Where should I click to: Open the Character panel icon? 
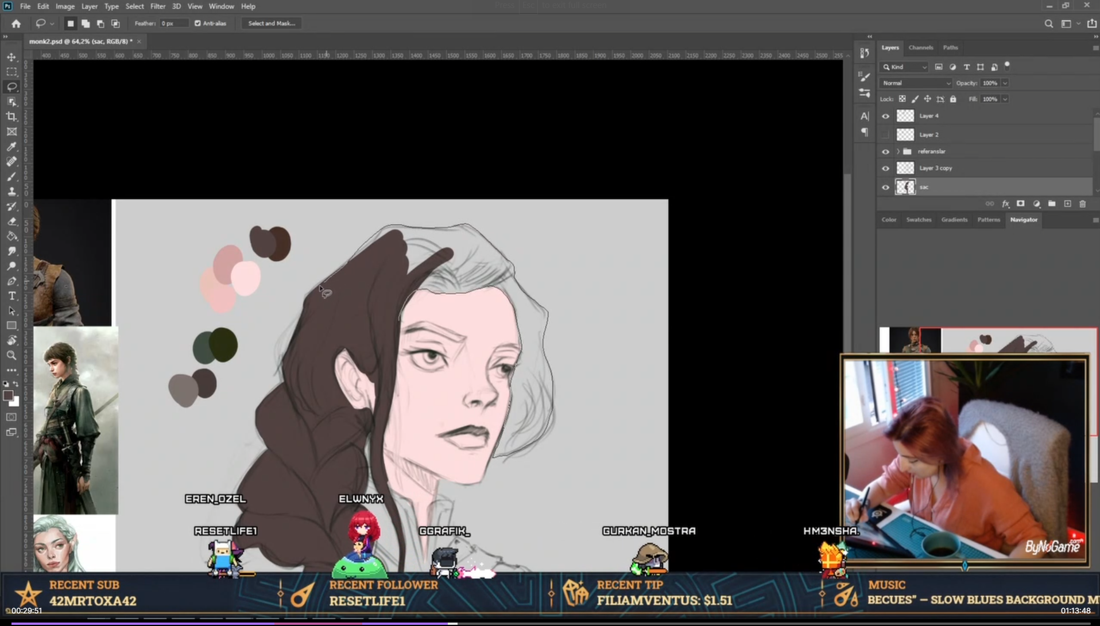pyautogui.click(x=864, y=116)
